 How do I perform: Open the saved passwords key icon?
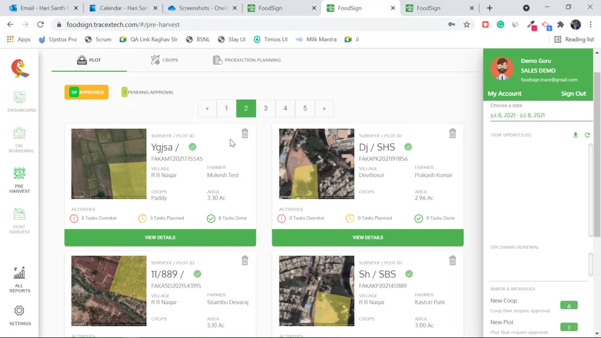(x=452, y=25)
